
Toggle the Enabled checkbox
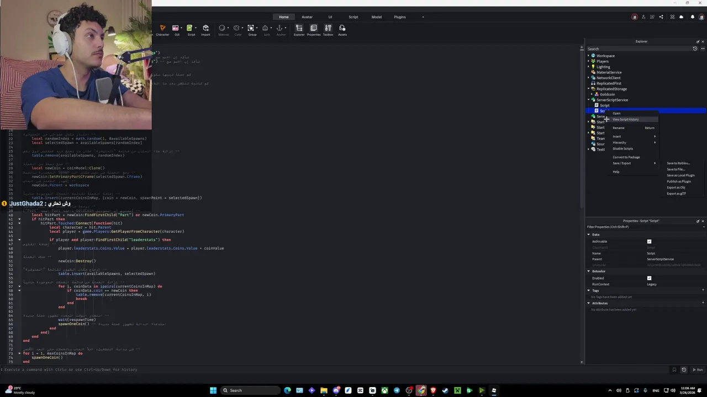649,278
